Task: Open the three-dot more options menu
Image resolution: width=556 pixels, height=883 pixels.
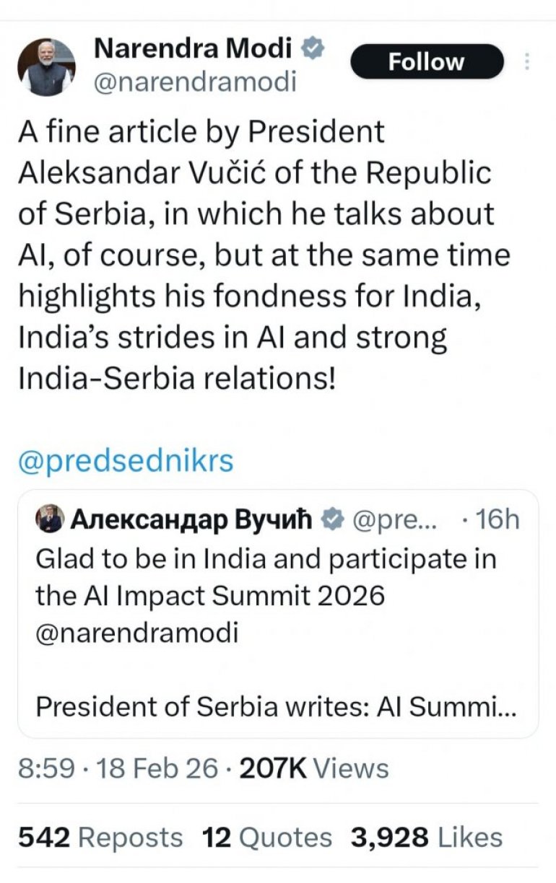Action: [527, 61]
